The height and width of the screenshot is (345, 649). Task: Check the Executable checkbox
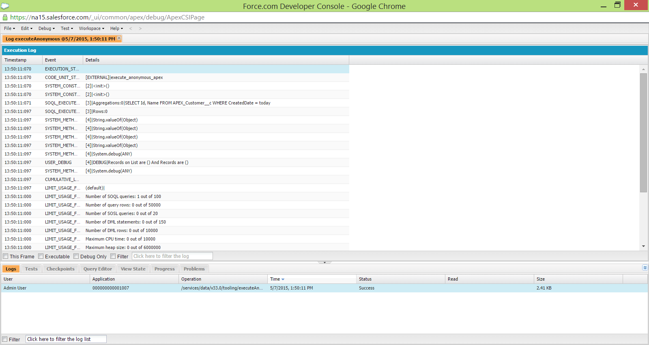pos(41,256)
